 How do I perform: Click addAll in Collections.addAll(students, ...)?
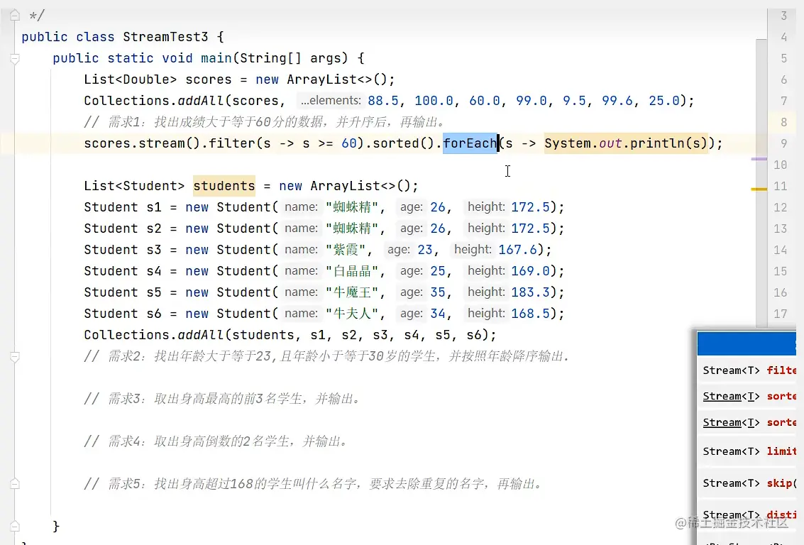click(x=201, y=335)
